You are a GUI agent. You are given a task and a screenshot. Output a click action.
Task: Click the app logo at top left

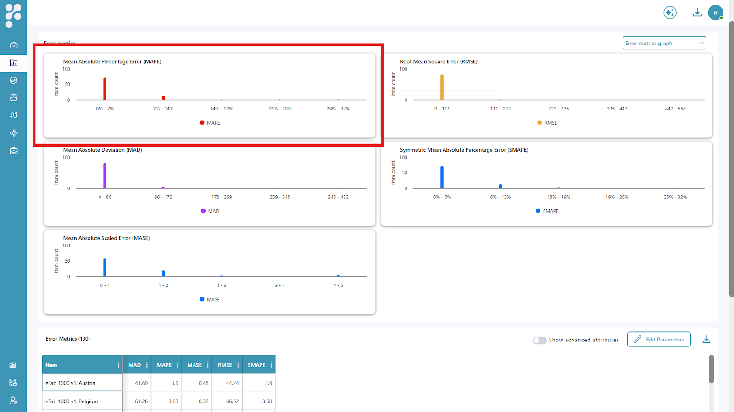13,15
